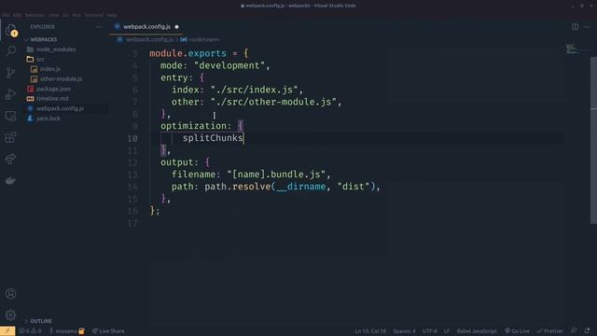597x336 pixels.
Task: Open the Explorer view in activity bar
Action: pos(10,30)
